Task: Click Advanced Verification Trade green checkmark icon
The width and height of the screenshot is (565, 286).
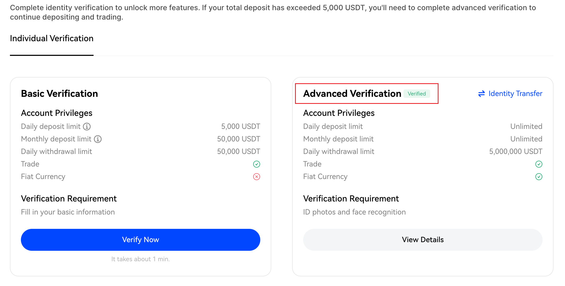Action: 539,164
